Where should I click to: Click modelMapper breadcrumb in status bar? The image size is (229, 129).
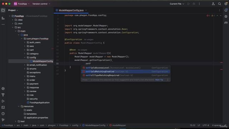(x=118, y=125)
